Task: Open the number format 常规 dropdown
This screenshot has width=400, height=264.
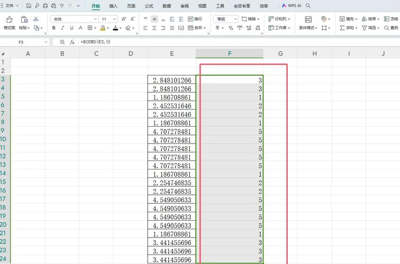Action: [226, 19]
